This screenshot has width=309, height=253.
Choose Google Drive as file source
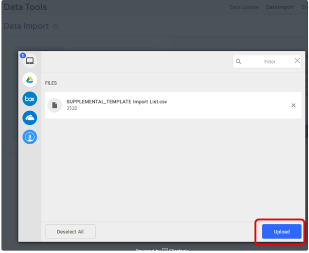(30, 80)
